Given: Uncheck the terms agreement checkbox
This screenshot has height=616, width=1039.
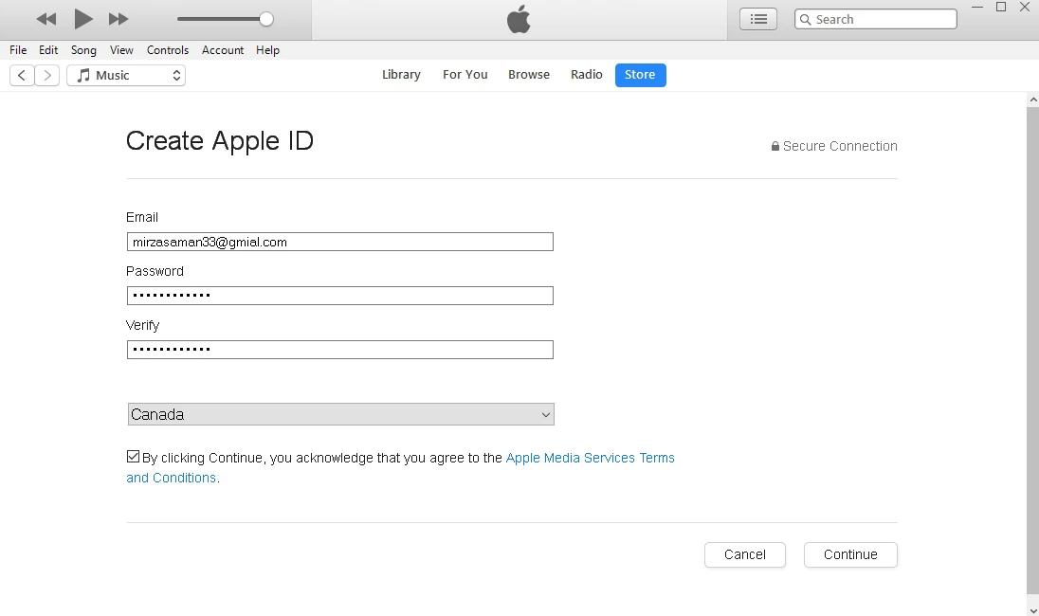Looking at the screenshot, I should pyautogui.click(x=133, y=457).
